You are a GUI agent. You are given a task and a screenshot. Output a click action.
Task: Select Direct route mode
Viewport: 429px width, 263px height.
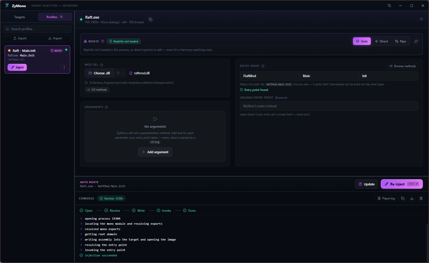tap(382, 41)
